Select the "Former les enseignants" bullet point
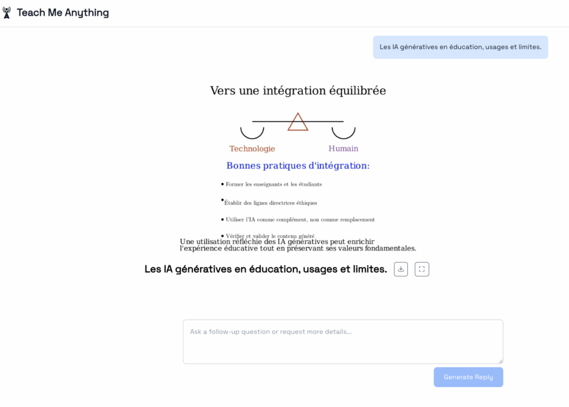The height and width of the screenshot is (407, 569). coord(273,184)
